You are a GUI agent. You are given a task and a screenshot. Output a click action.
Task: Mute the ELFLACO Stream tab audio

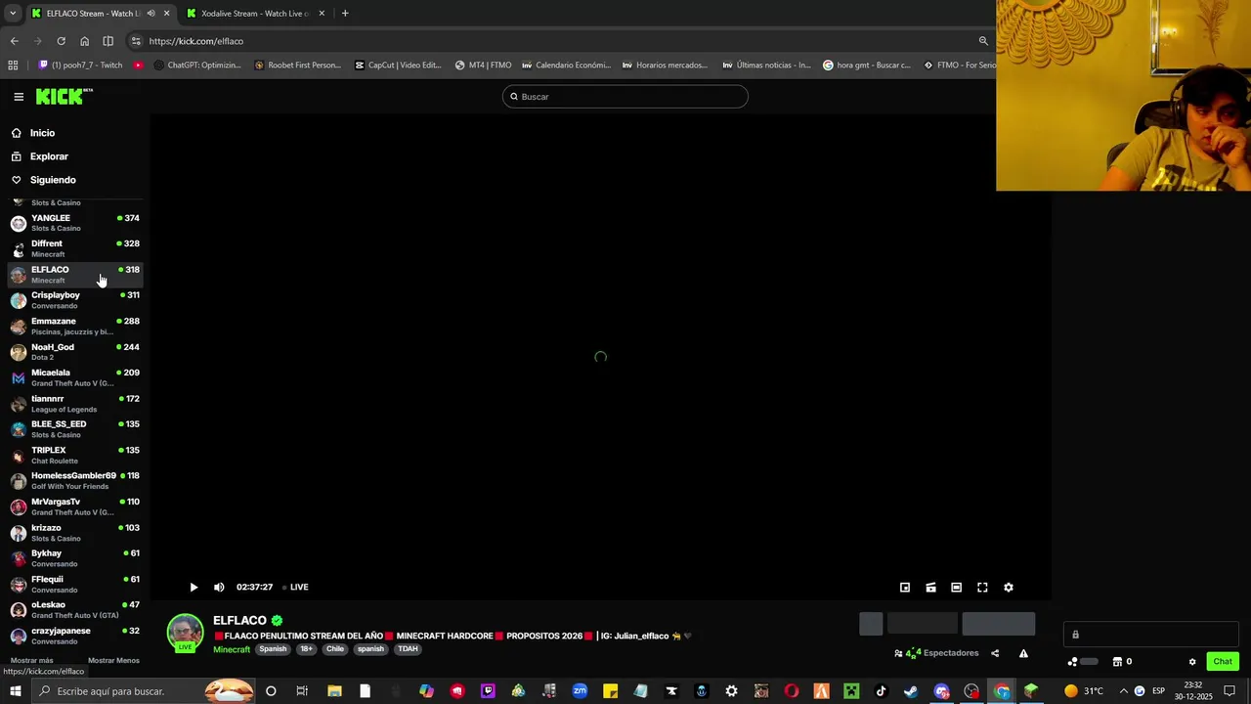coord(151,14)
